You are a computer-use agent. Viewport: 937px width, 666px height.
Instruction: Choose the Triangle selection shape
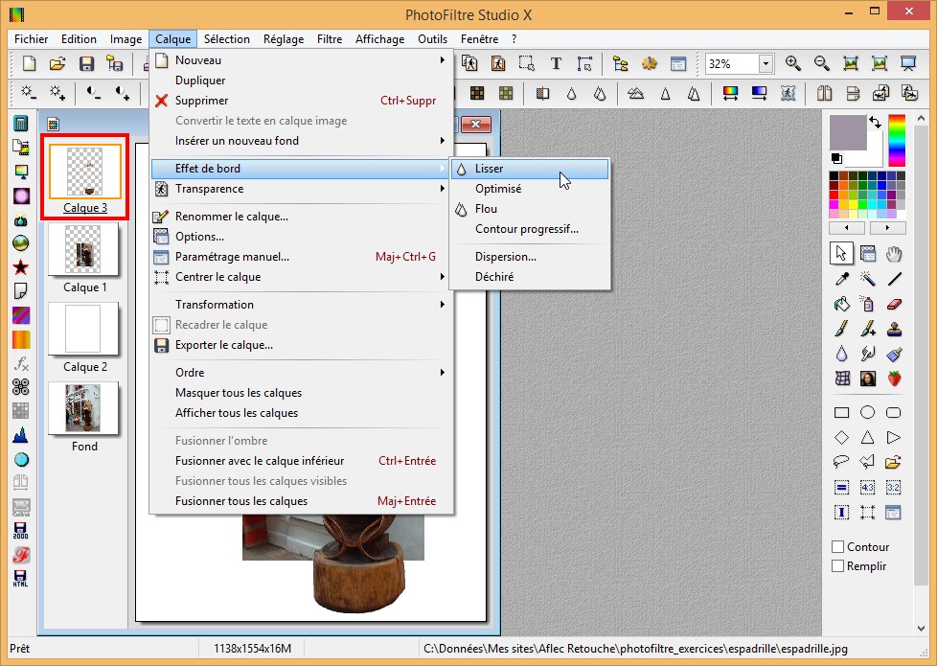868,438
